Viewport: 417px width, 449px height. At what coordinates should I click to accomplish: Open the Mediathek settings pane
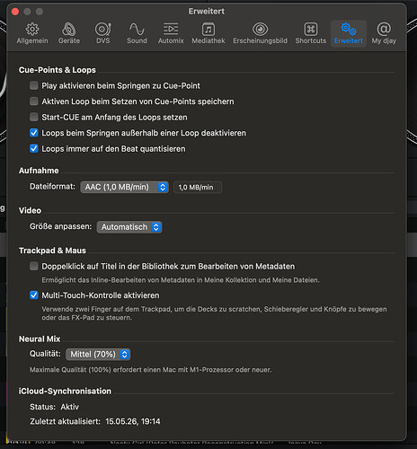pos(208,33)
